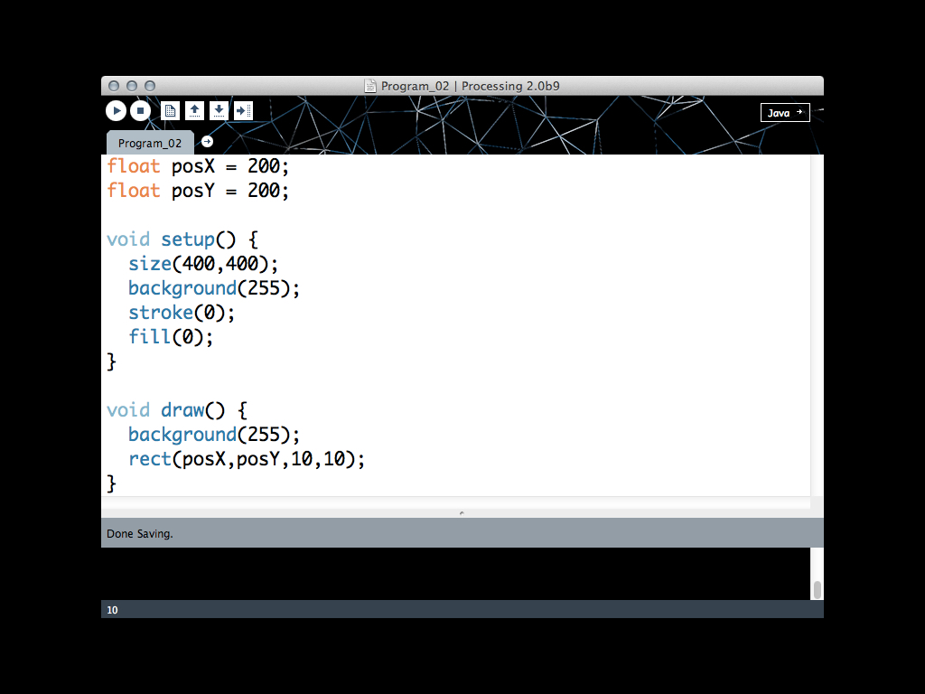Select the Program_02 tab
Image resolution: width=925 pixels, height=694 pixels.
[x=150, y=143]
